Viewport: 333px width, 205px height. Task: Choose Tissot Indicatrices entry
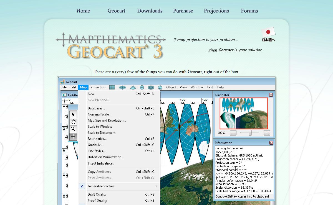click(x=119, y=163)
